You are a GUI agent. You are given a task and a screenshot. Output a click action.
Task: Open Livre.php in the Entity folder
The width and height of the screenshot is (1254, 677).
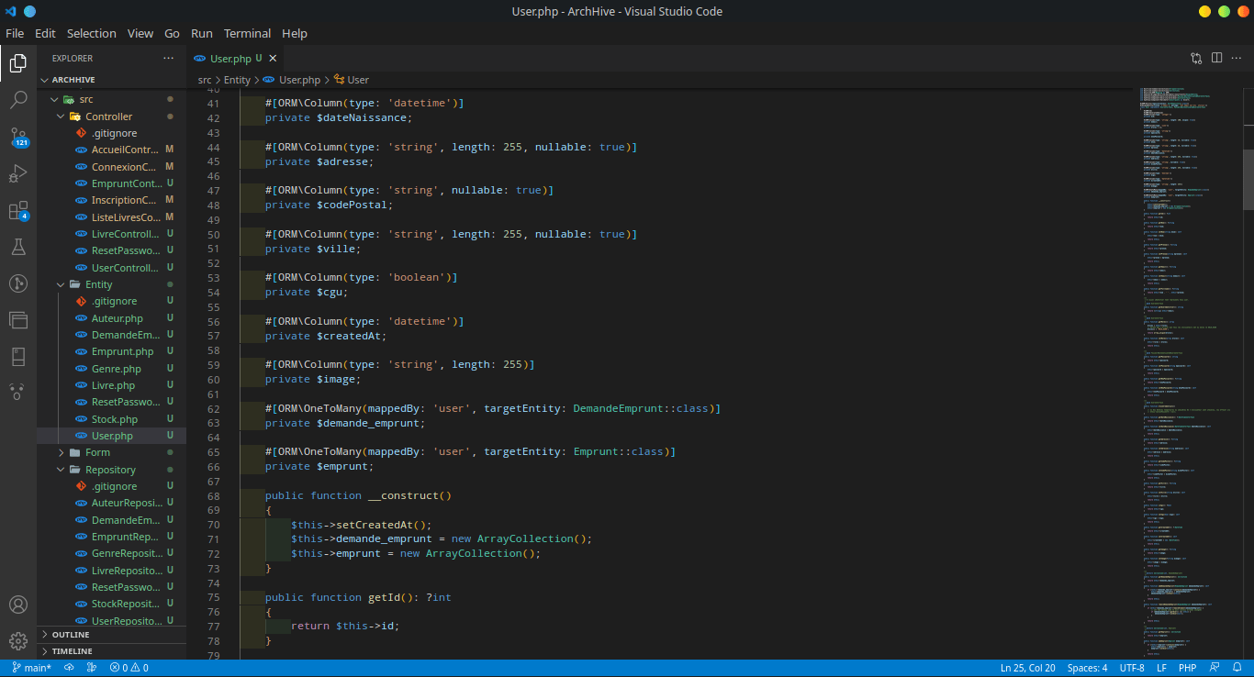113,385
